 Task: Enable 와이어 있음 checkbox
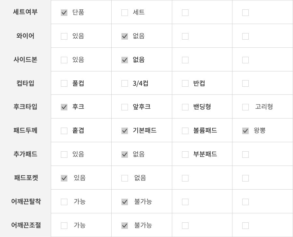coord(64,36)
